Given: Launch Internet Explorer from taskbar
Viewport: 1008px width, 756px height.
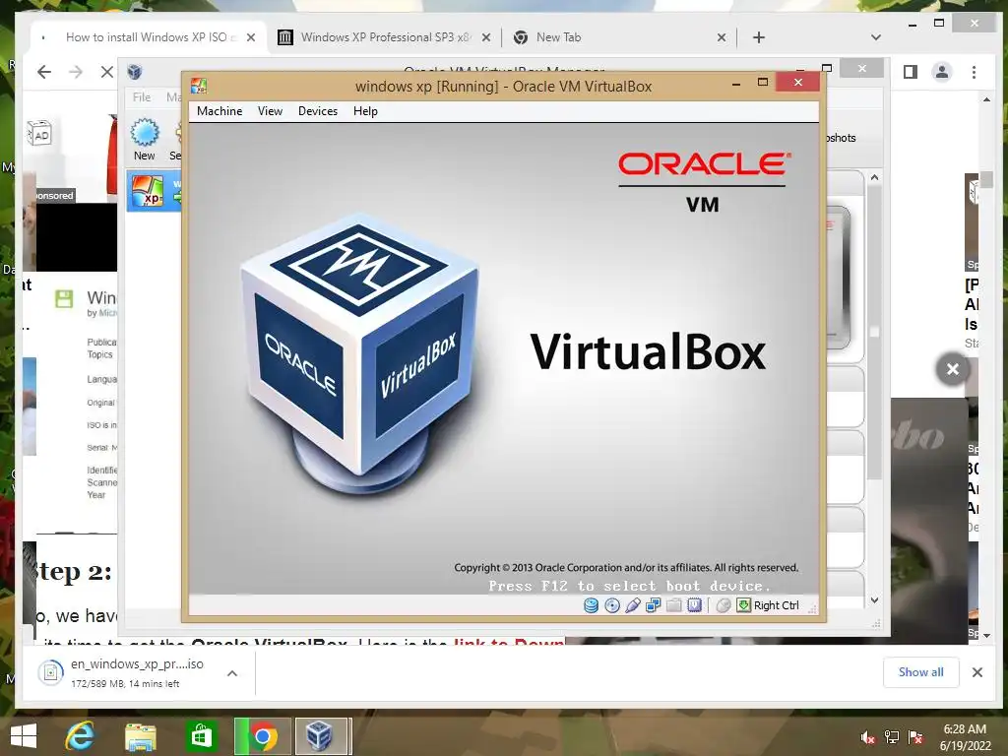Looking at the screenshot, I should click(79, 736).
